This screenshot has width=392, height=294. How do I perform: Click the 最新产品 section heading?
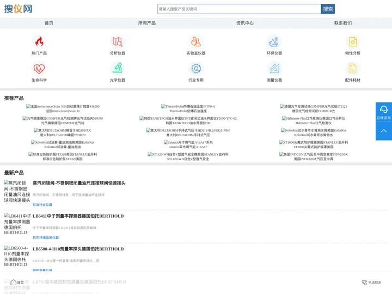coord(14,173)
